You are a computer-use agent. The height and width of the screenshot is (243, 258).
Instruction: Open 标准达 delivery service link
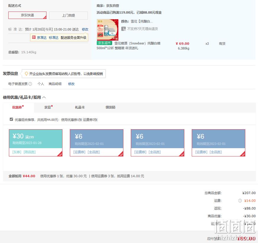click(x=54, y=38)
